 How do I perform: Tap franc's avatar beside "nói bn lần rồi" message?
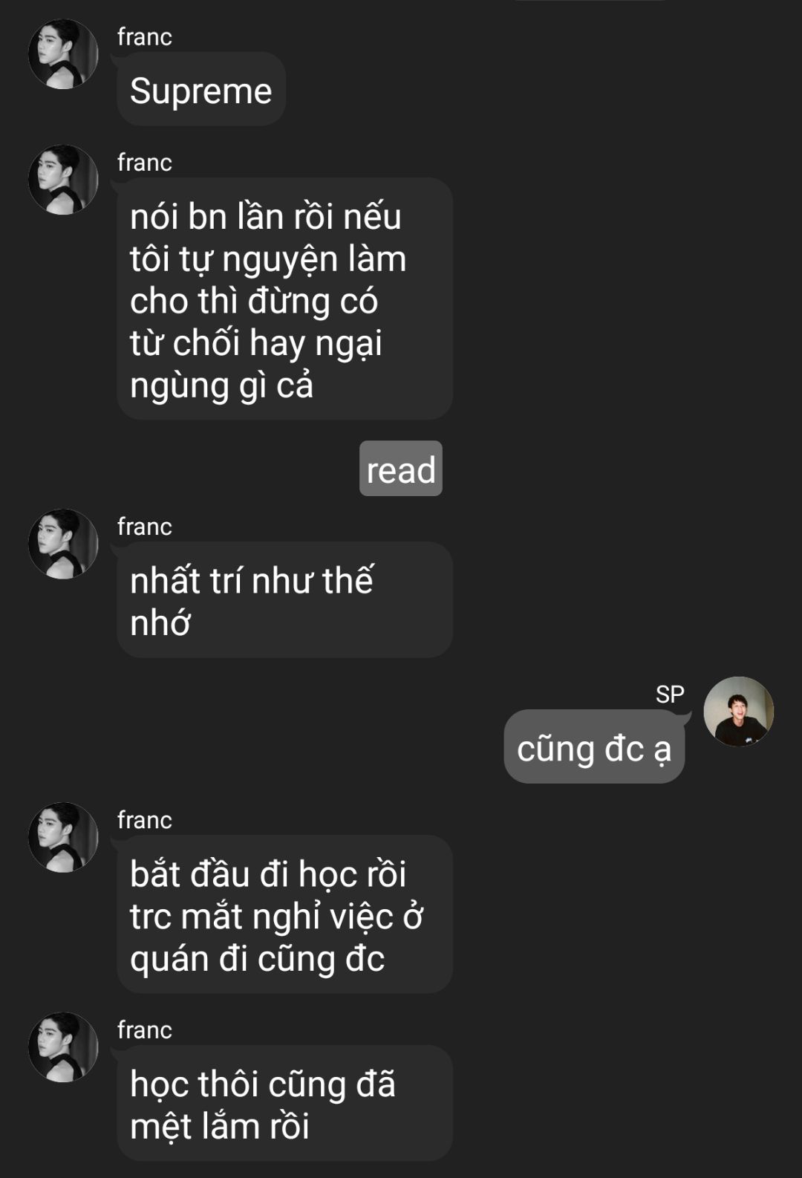(63, 180)
